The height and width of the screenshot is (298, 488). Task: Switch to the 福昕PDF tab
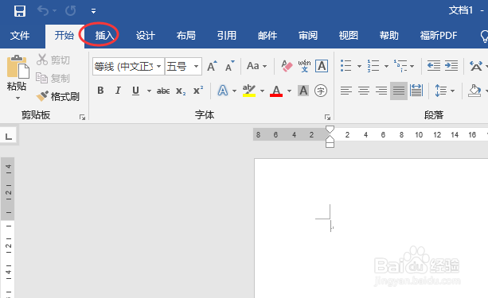point(439,36)
